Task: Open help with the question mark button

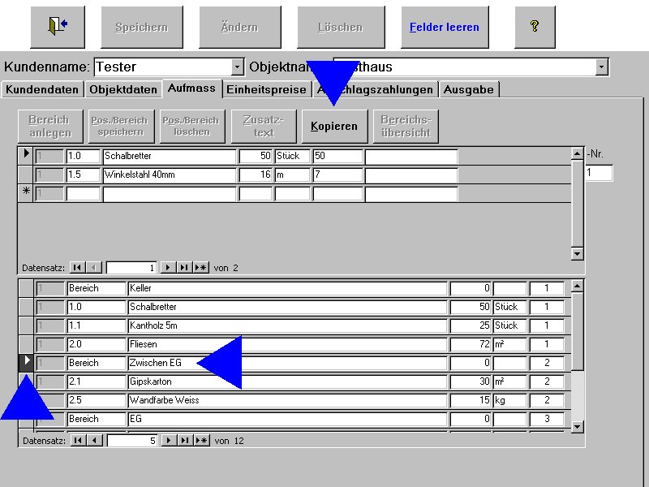Action: [535, 26]
